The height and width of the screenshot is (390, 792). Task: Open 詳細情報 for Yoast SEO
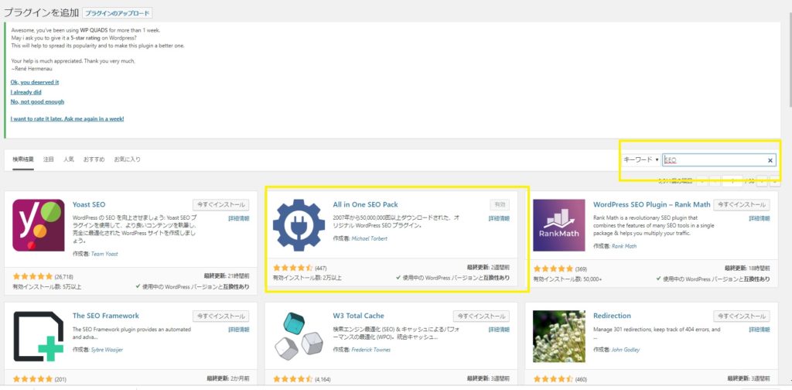click(x=239, y=218)
